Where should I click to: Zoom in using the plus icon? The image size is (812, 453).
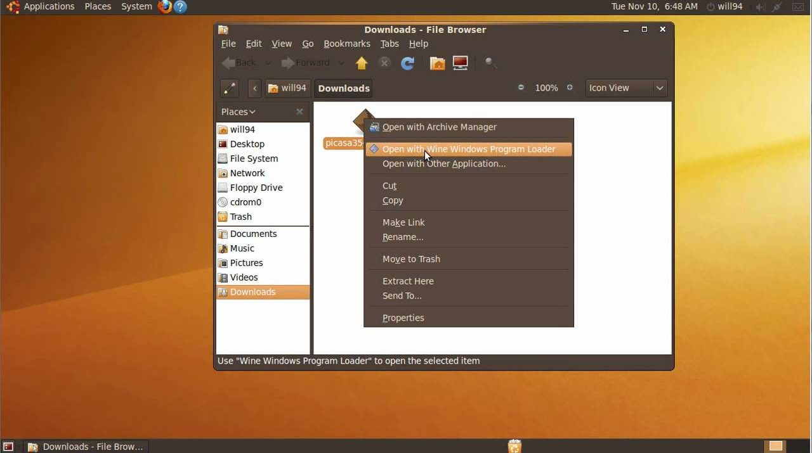(570, 88)
